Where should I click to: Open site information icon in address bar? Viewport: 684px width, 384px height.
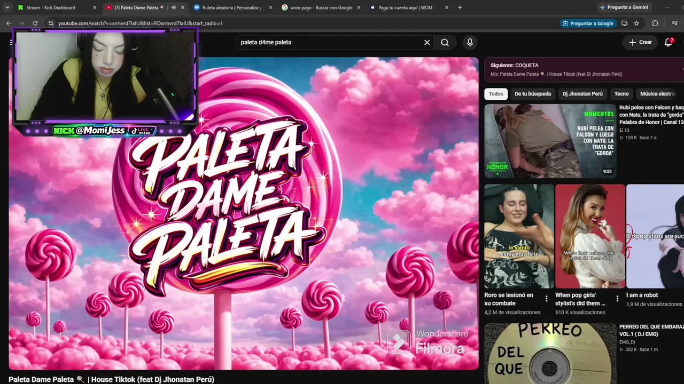pos(51,23)
